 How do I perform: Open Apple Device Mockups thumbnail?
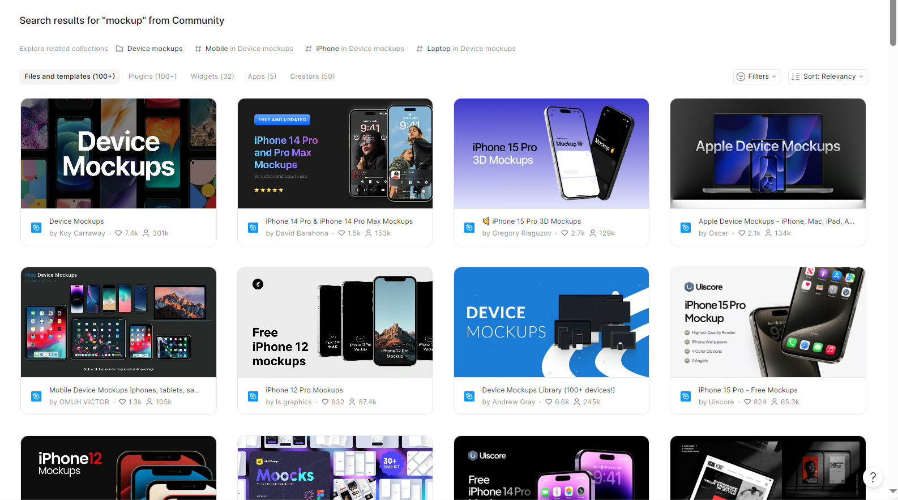pyautogui.click(x=768, y=153)
